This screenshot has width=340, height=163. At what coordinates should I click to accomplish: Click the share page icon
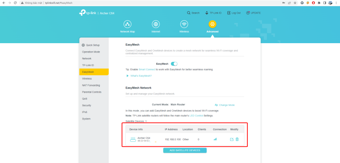point(289,3)
